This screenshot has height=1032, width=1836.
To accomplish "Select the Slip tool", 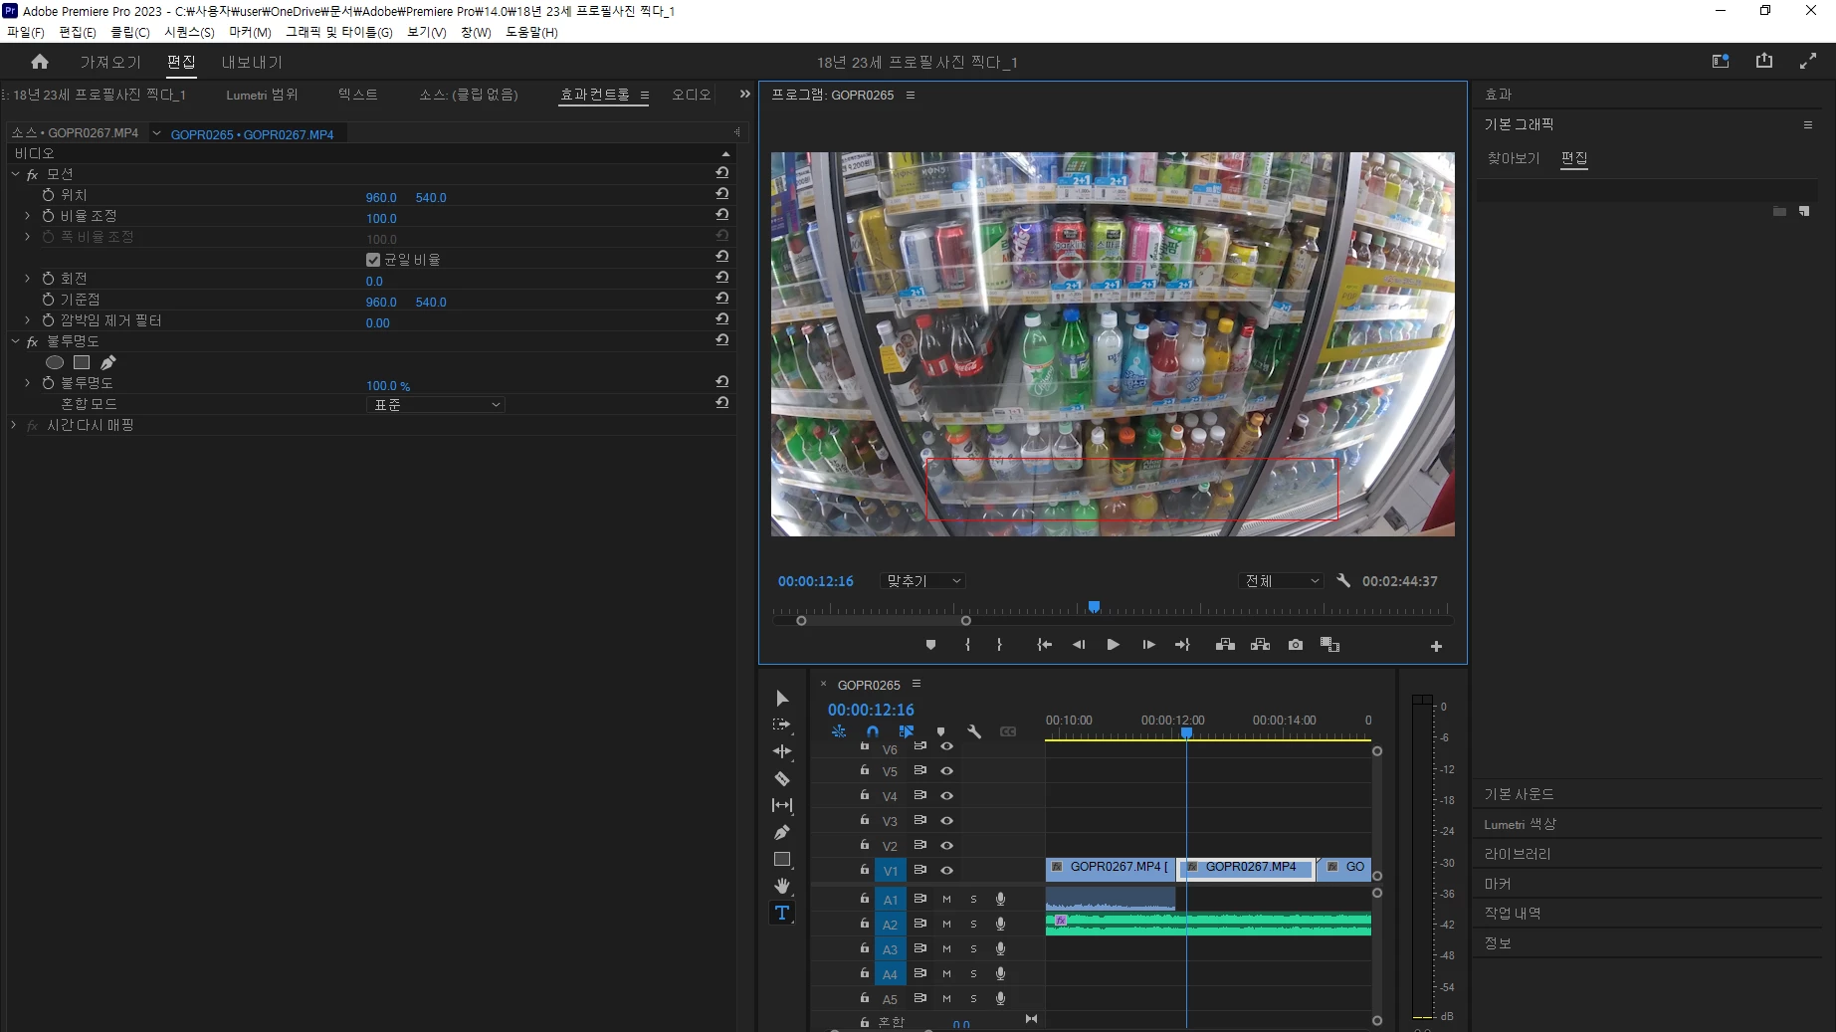I will click(x=782, y=805).
